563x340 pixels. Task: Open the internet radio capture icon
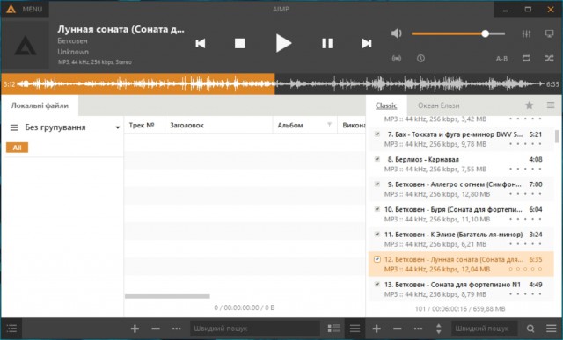coord(397,59)
